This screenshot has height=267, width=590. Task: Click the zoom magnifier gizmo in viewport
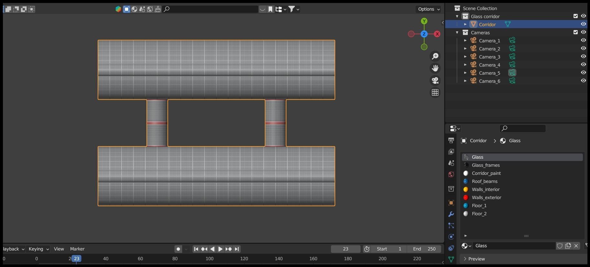(435, 56)
